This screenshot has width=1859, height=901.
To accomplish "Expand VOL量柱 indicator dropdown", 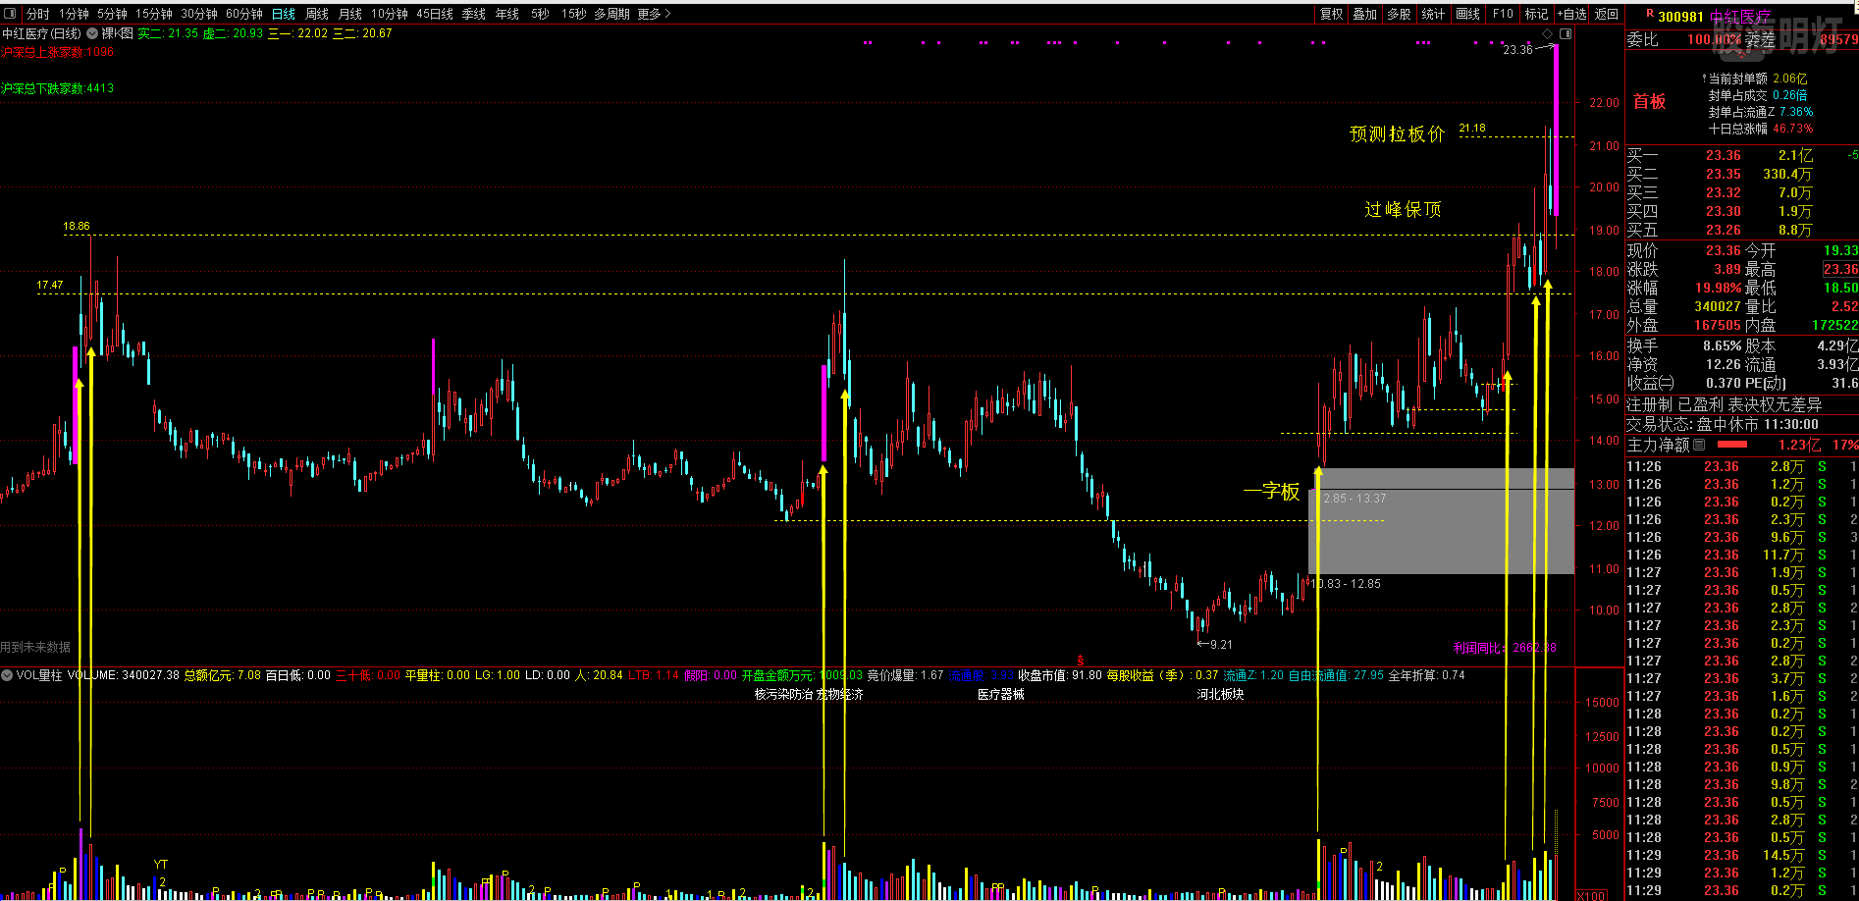I will [x=7, y=675].
